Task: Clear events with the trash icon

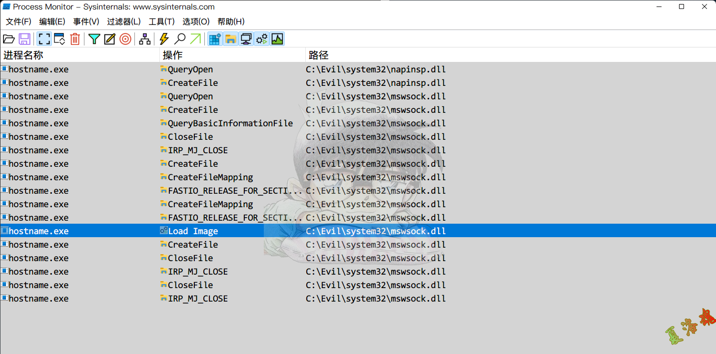Action: coord(75,39)
